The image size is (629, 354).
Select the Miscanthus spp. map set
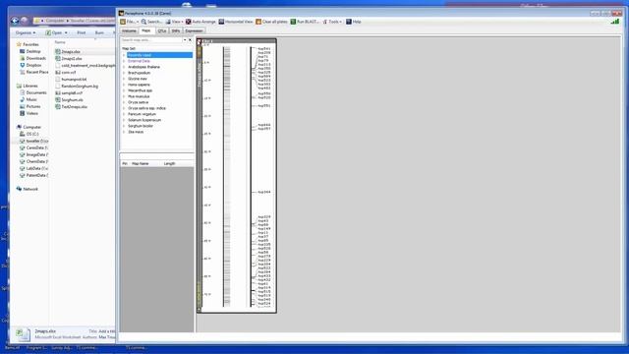click(x=140, y=90)
